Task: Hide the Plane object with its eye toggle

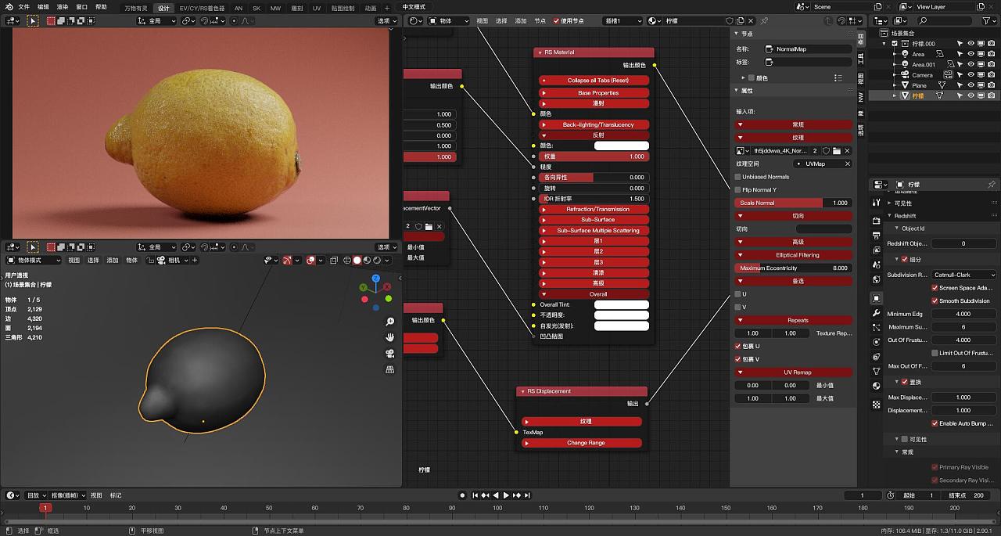Action: (971, 85)
